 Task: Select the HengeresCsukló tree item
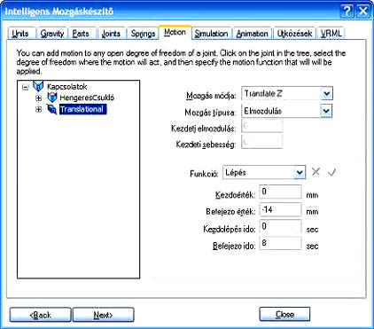tap(87, 98)
